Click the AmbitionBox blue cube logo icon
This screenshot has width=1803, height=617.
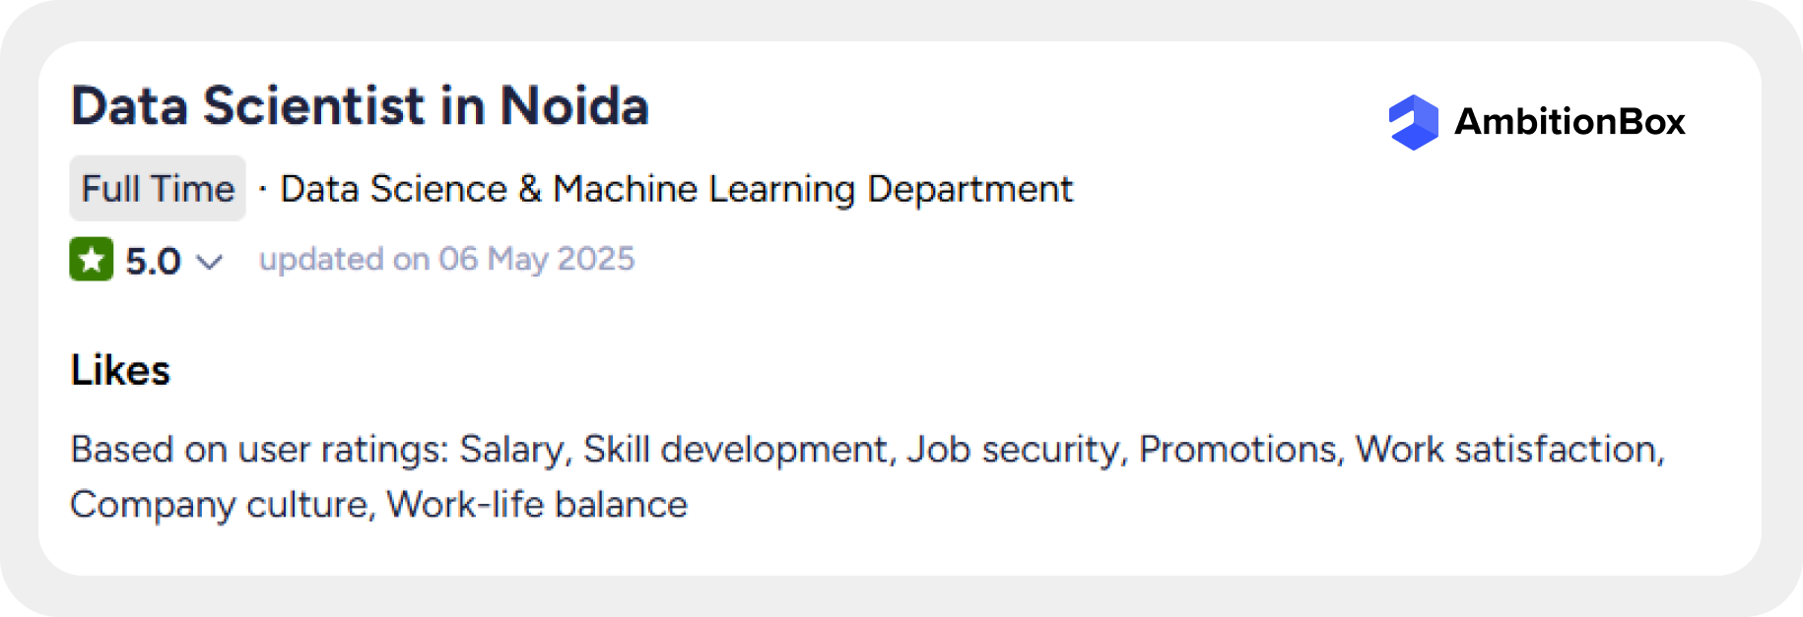point(1413,122)
